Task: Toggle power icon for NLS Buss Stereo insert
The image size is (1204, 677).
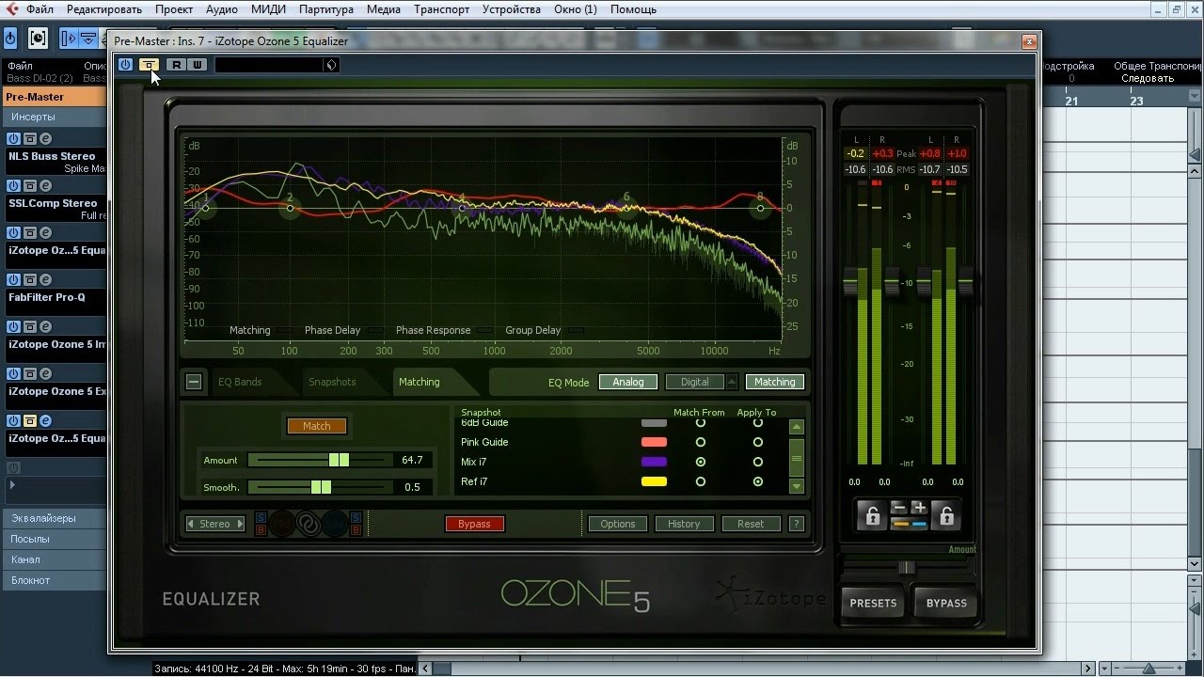Action: click(13, 139)
